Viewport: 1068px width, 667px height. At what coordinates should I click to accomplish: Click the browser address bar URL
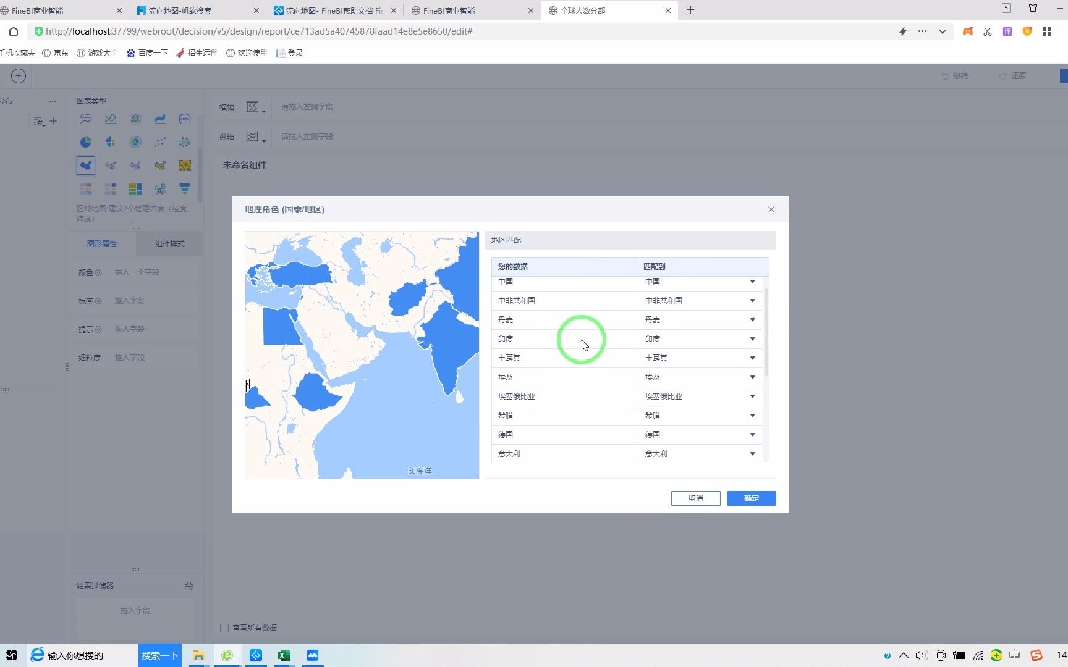coord(259,31)
